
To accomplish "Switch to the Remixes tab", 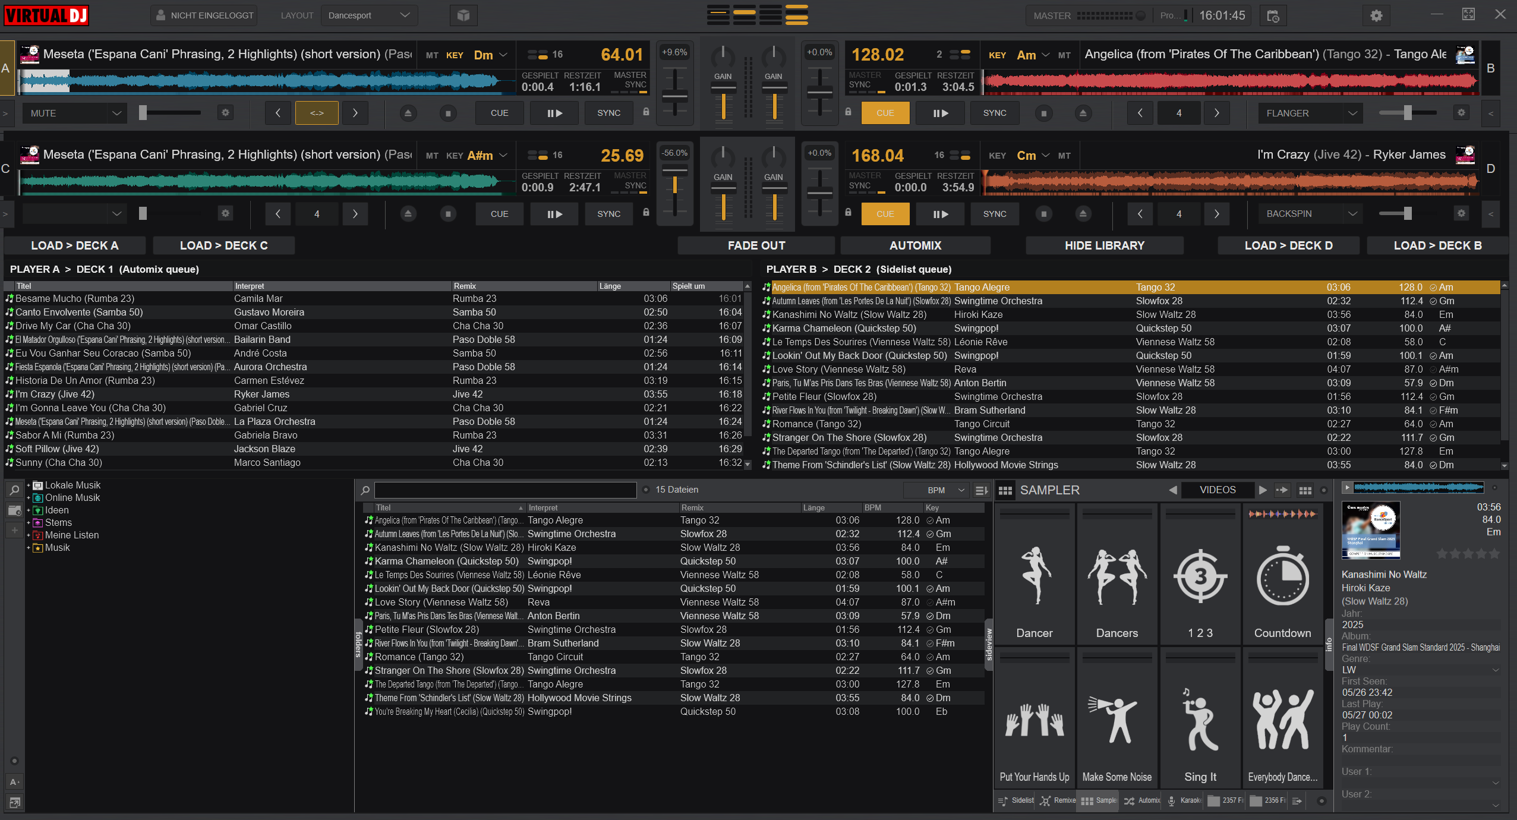I will (1058, 800).
